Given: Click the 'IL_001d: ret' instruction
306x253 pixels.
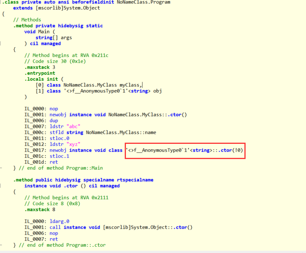Looking at the screenshot, I should point(41,162).
